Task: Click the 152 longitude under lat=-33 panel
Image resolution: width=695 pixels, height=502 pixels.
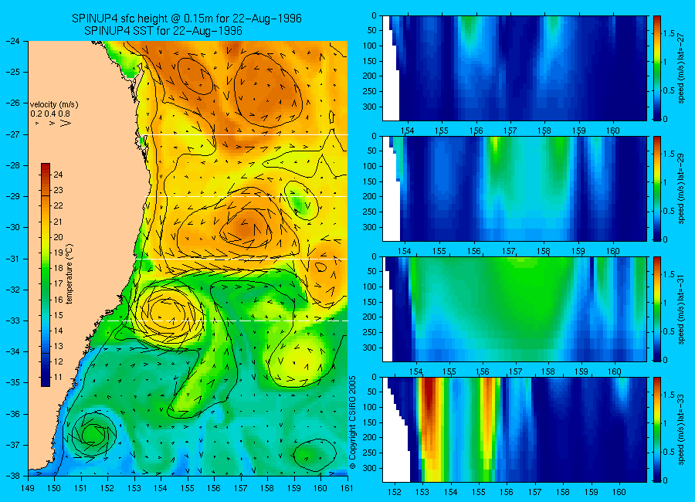Action: click(x=394, y=492)
